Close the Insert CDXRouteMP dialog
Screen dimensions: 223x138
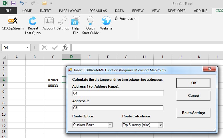click(x=209, y=69)
